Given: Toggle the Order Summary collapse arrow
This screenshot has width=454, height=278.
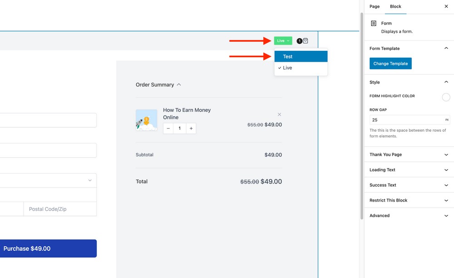Looking at the screenshot, I should (179, 84).
